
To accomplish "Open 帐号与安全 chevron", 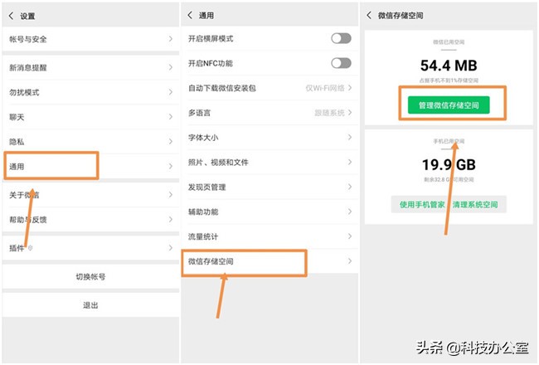I will (171, 39).
